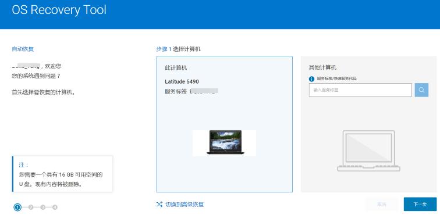Click the 自动恢复 heading
This screenshot has width=440, height=222.
[23, 49]
